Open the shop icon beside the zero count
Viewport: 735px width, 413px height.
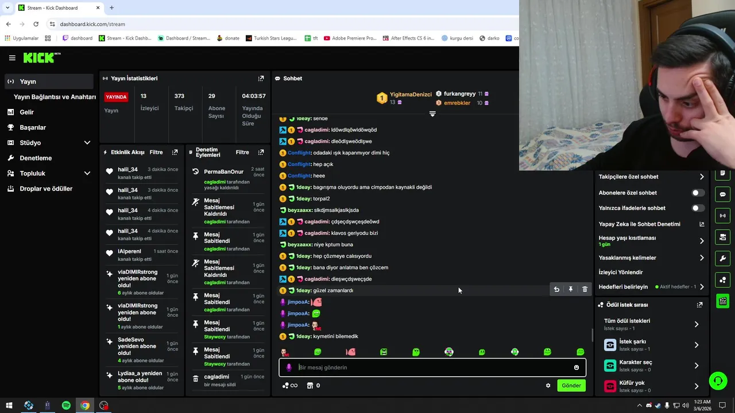coord(310,385)
